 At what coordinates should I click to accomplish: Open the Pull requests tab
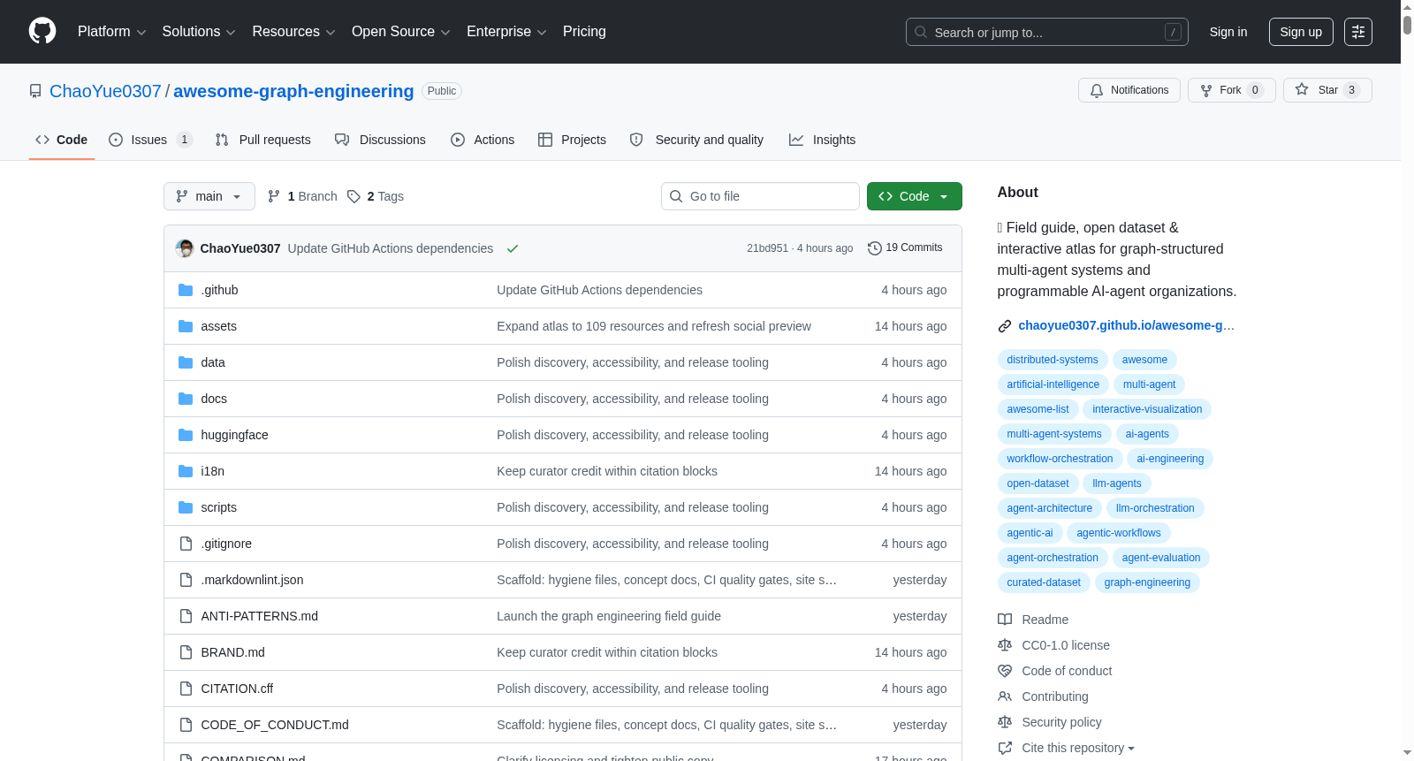coord(262,140)
